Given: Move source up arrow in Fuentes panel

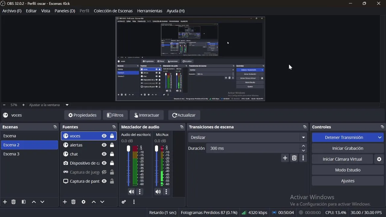Looking at the screenshot, I should (x=94, y=202).
